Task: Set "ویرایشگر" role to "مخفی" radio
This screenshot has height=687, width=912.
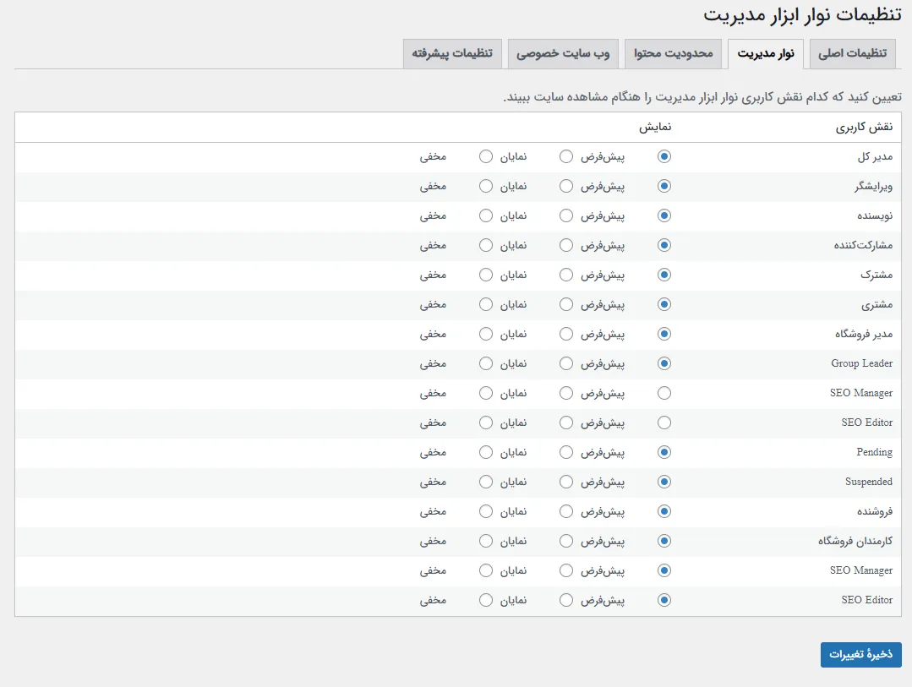Action: pyautogui.click(x=486, y=186)
